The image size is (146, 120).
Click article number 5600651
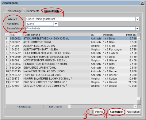coord(15,42)
